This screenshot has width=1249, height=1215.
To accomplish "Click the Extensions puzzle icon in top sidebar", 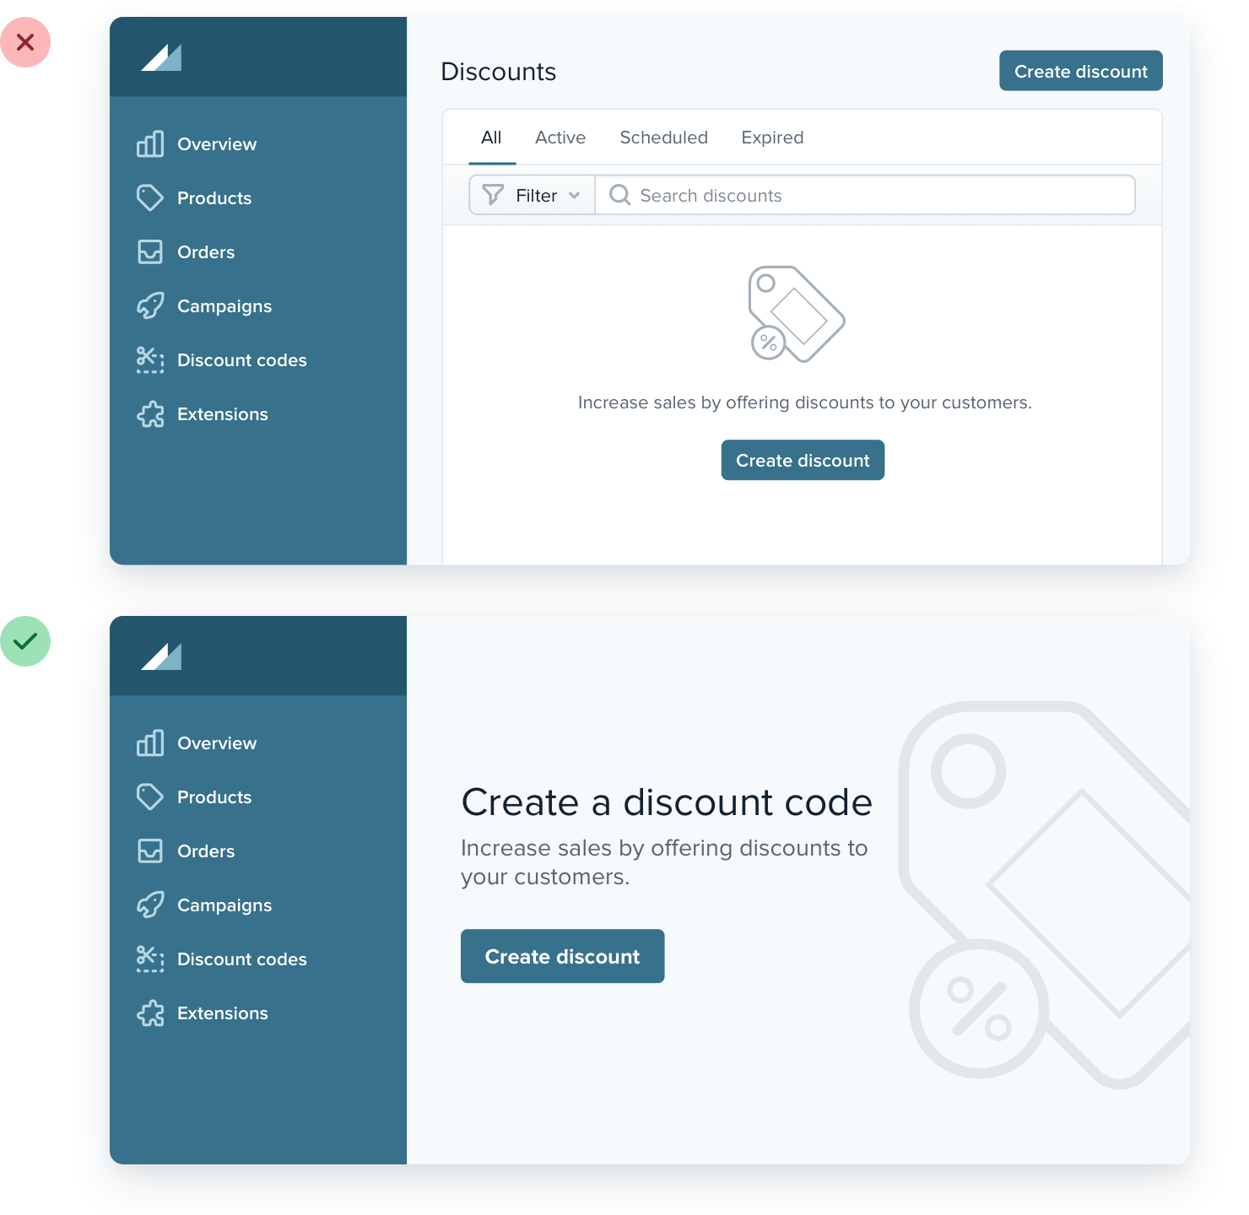I will coord(150,414).
